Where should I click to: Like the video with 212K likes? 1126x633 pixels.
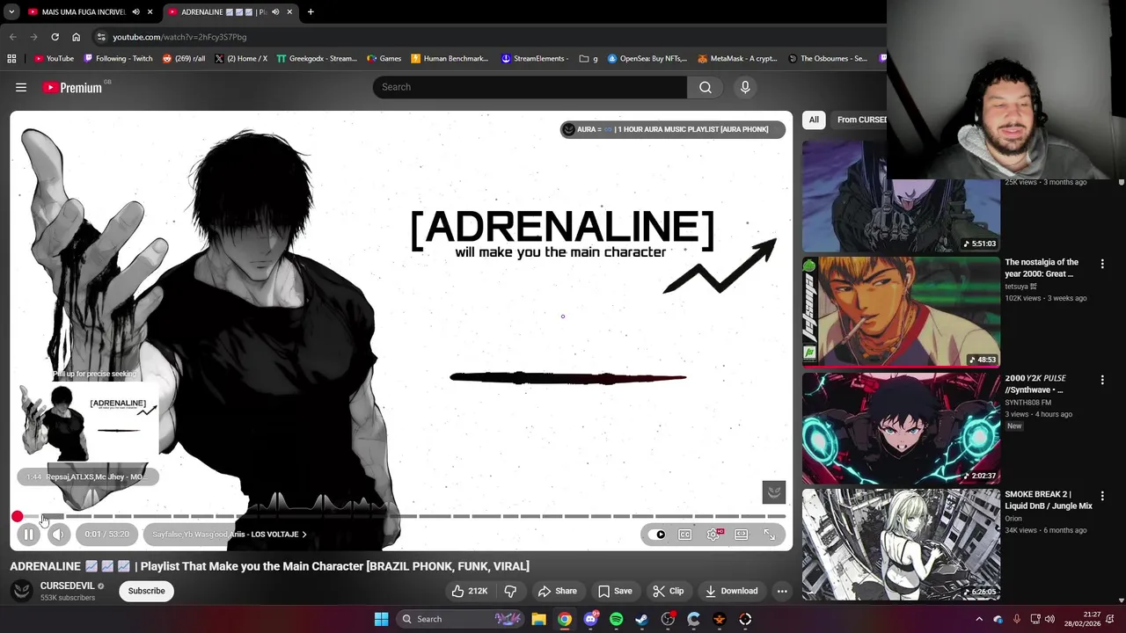(470, 591)
